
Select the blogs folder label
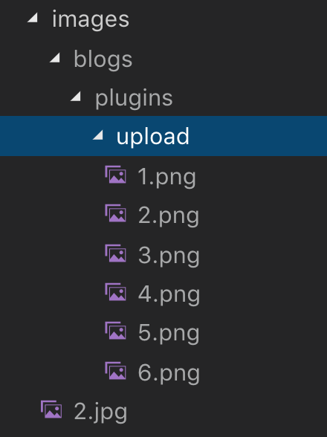pyautogui.click(x=103, y=59)
